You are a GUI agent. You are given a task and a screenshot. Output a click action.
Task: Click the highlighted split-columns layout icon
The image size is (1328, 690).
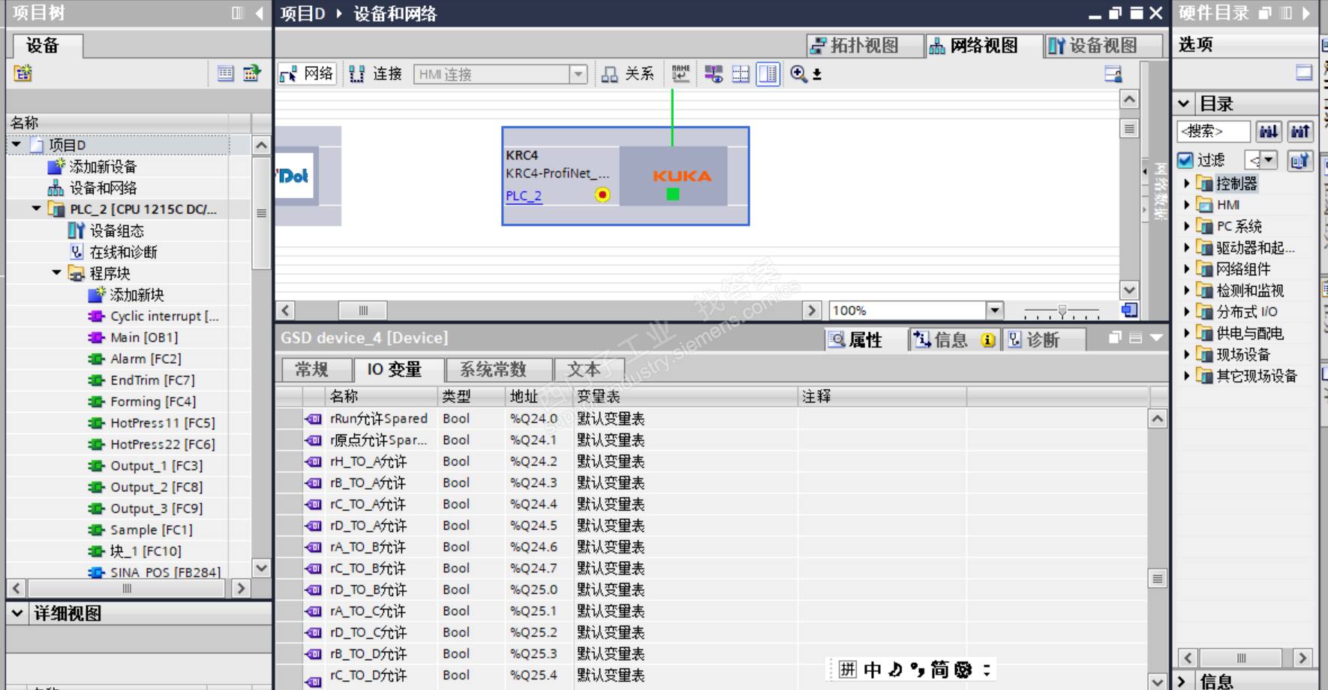pos(768,73)
